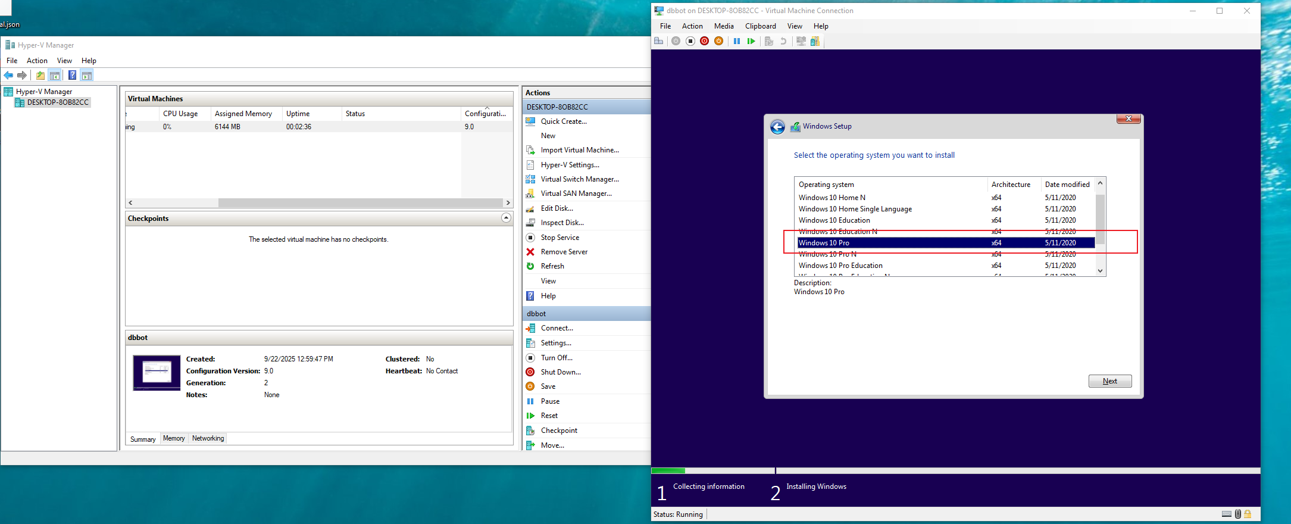Select Windows 10 Education in OS list
Image resolution: width=1291 pixels, height=524 pixels.
[946, 220]
